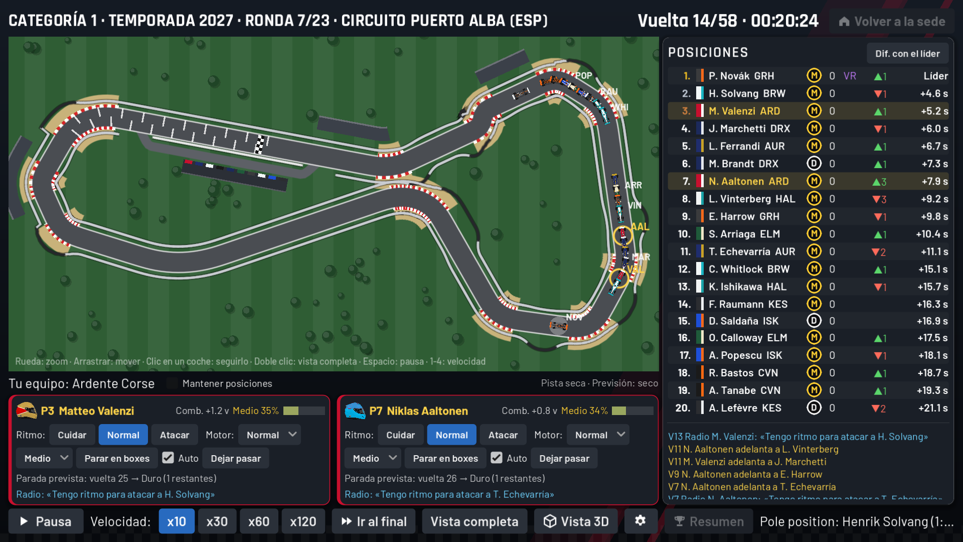The width and height of the screenshot is (963, 542).
Task: Click H. Solvang's medium tyre icon
Action: [x=814, y=93]
